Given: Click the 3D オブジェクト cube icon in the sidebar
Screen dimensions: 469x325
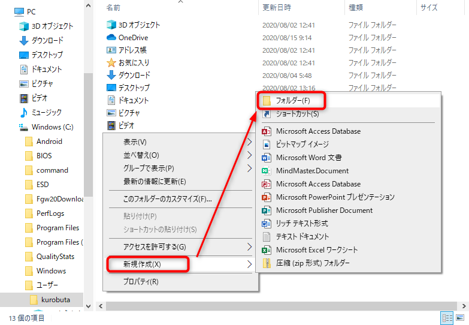Looking at the screenshot, I should (24, 26).
